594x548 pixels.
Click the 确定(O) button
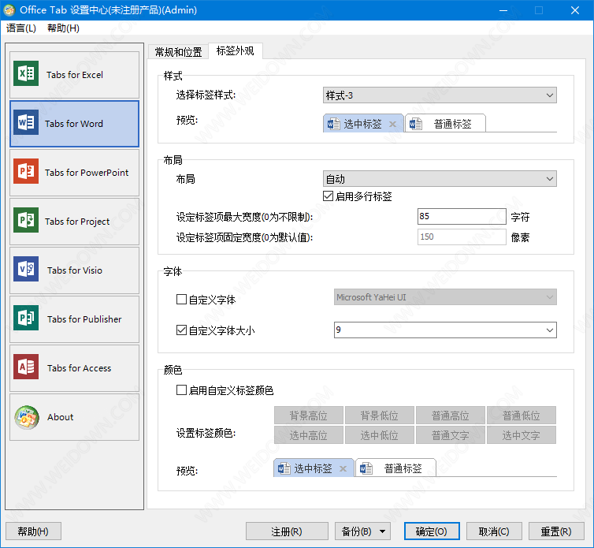tap(432, 531)
